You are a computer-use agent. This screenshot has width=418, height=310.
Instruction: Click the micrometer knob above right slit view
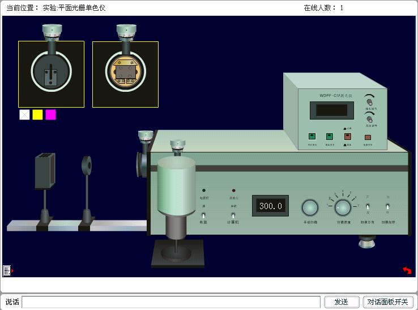(x=126, y=32)
